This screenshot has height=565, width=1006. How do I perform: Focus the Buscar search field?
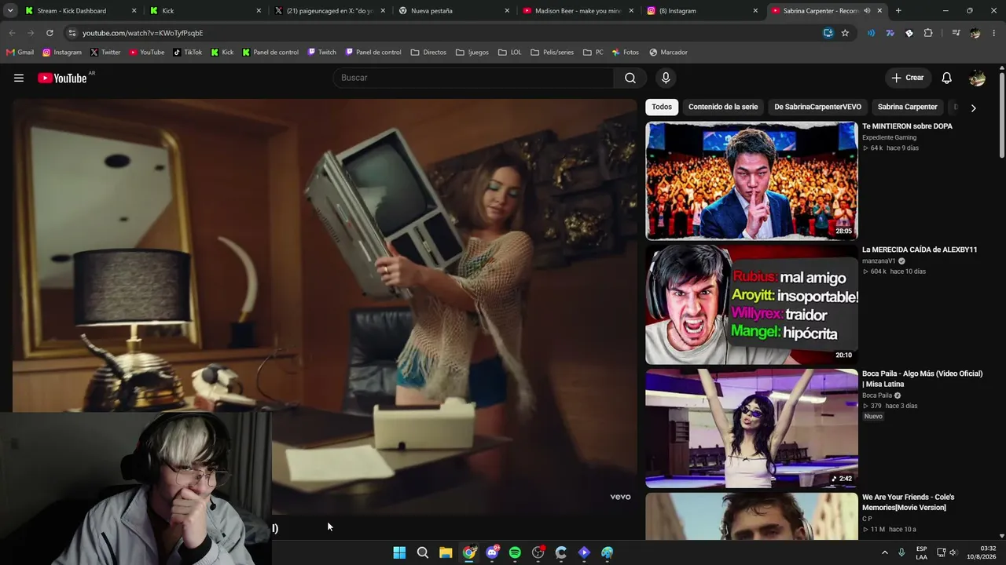tap(473, 78)
